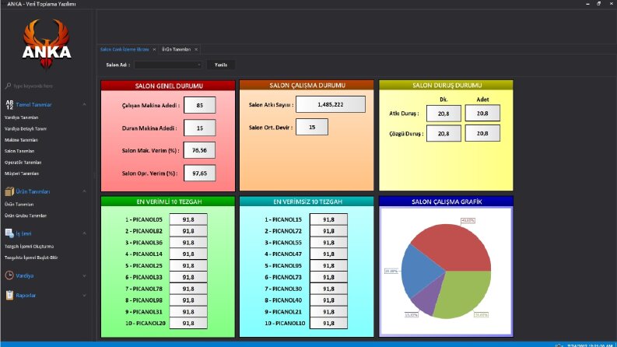Image resolution: width=617 pixels, height=347 pixels.
Task: Switch to Salon Canlı İzleme Ekranı tab
Action: coord(124,50)
